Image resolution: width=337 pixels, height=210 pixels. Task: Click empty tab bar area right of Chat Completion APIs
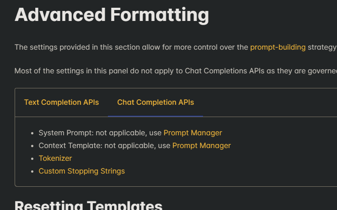point(270,102)
